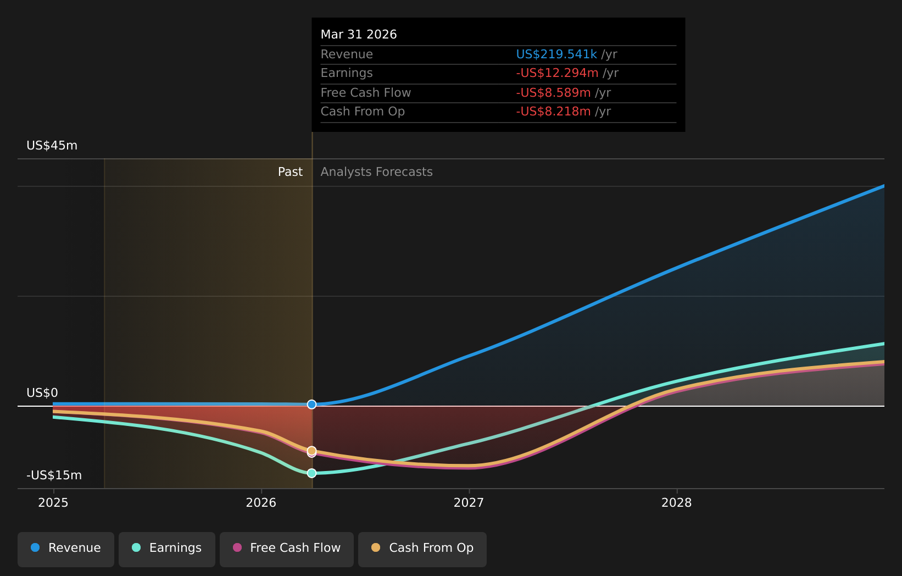
Task: Click the Free Cash Flow label in tooltip
Action: 366,93
